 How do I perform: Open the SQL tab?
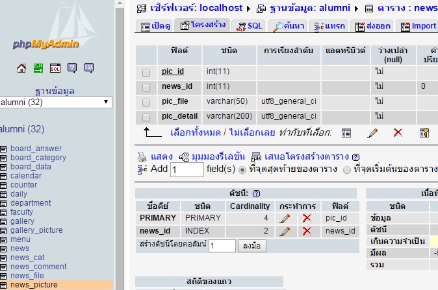[x=249, y=26]
